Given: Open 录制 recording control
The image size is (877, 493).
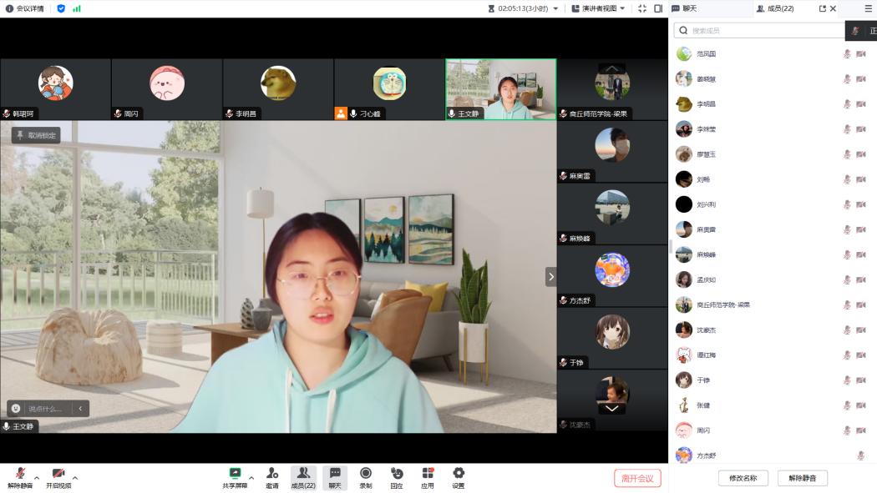Looking at the screenshot, I should (365, 474).
